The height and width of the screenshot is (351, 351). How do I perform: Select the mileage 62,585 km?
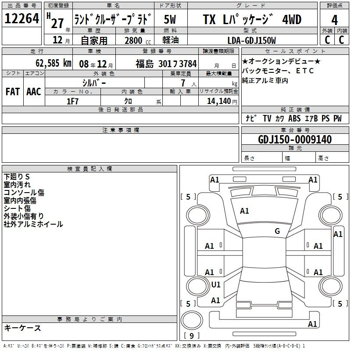click(x=54, y=63)
